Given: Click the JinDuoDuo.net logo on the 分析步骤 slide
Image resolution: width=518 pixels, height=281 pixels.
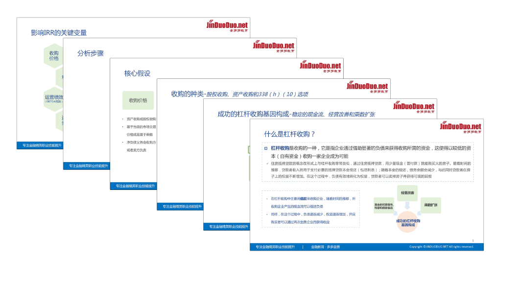Looking at the screenshot, I should click(274, 46).
